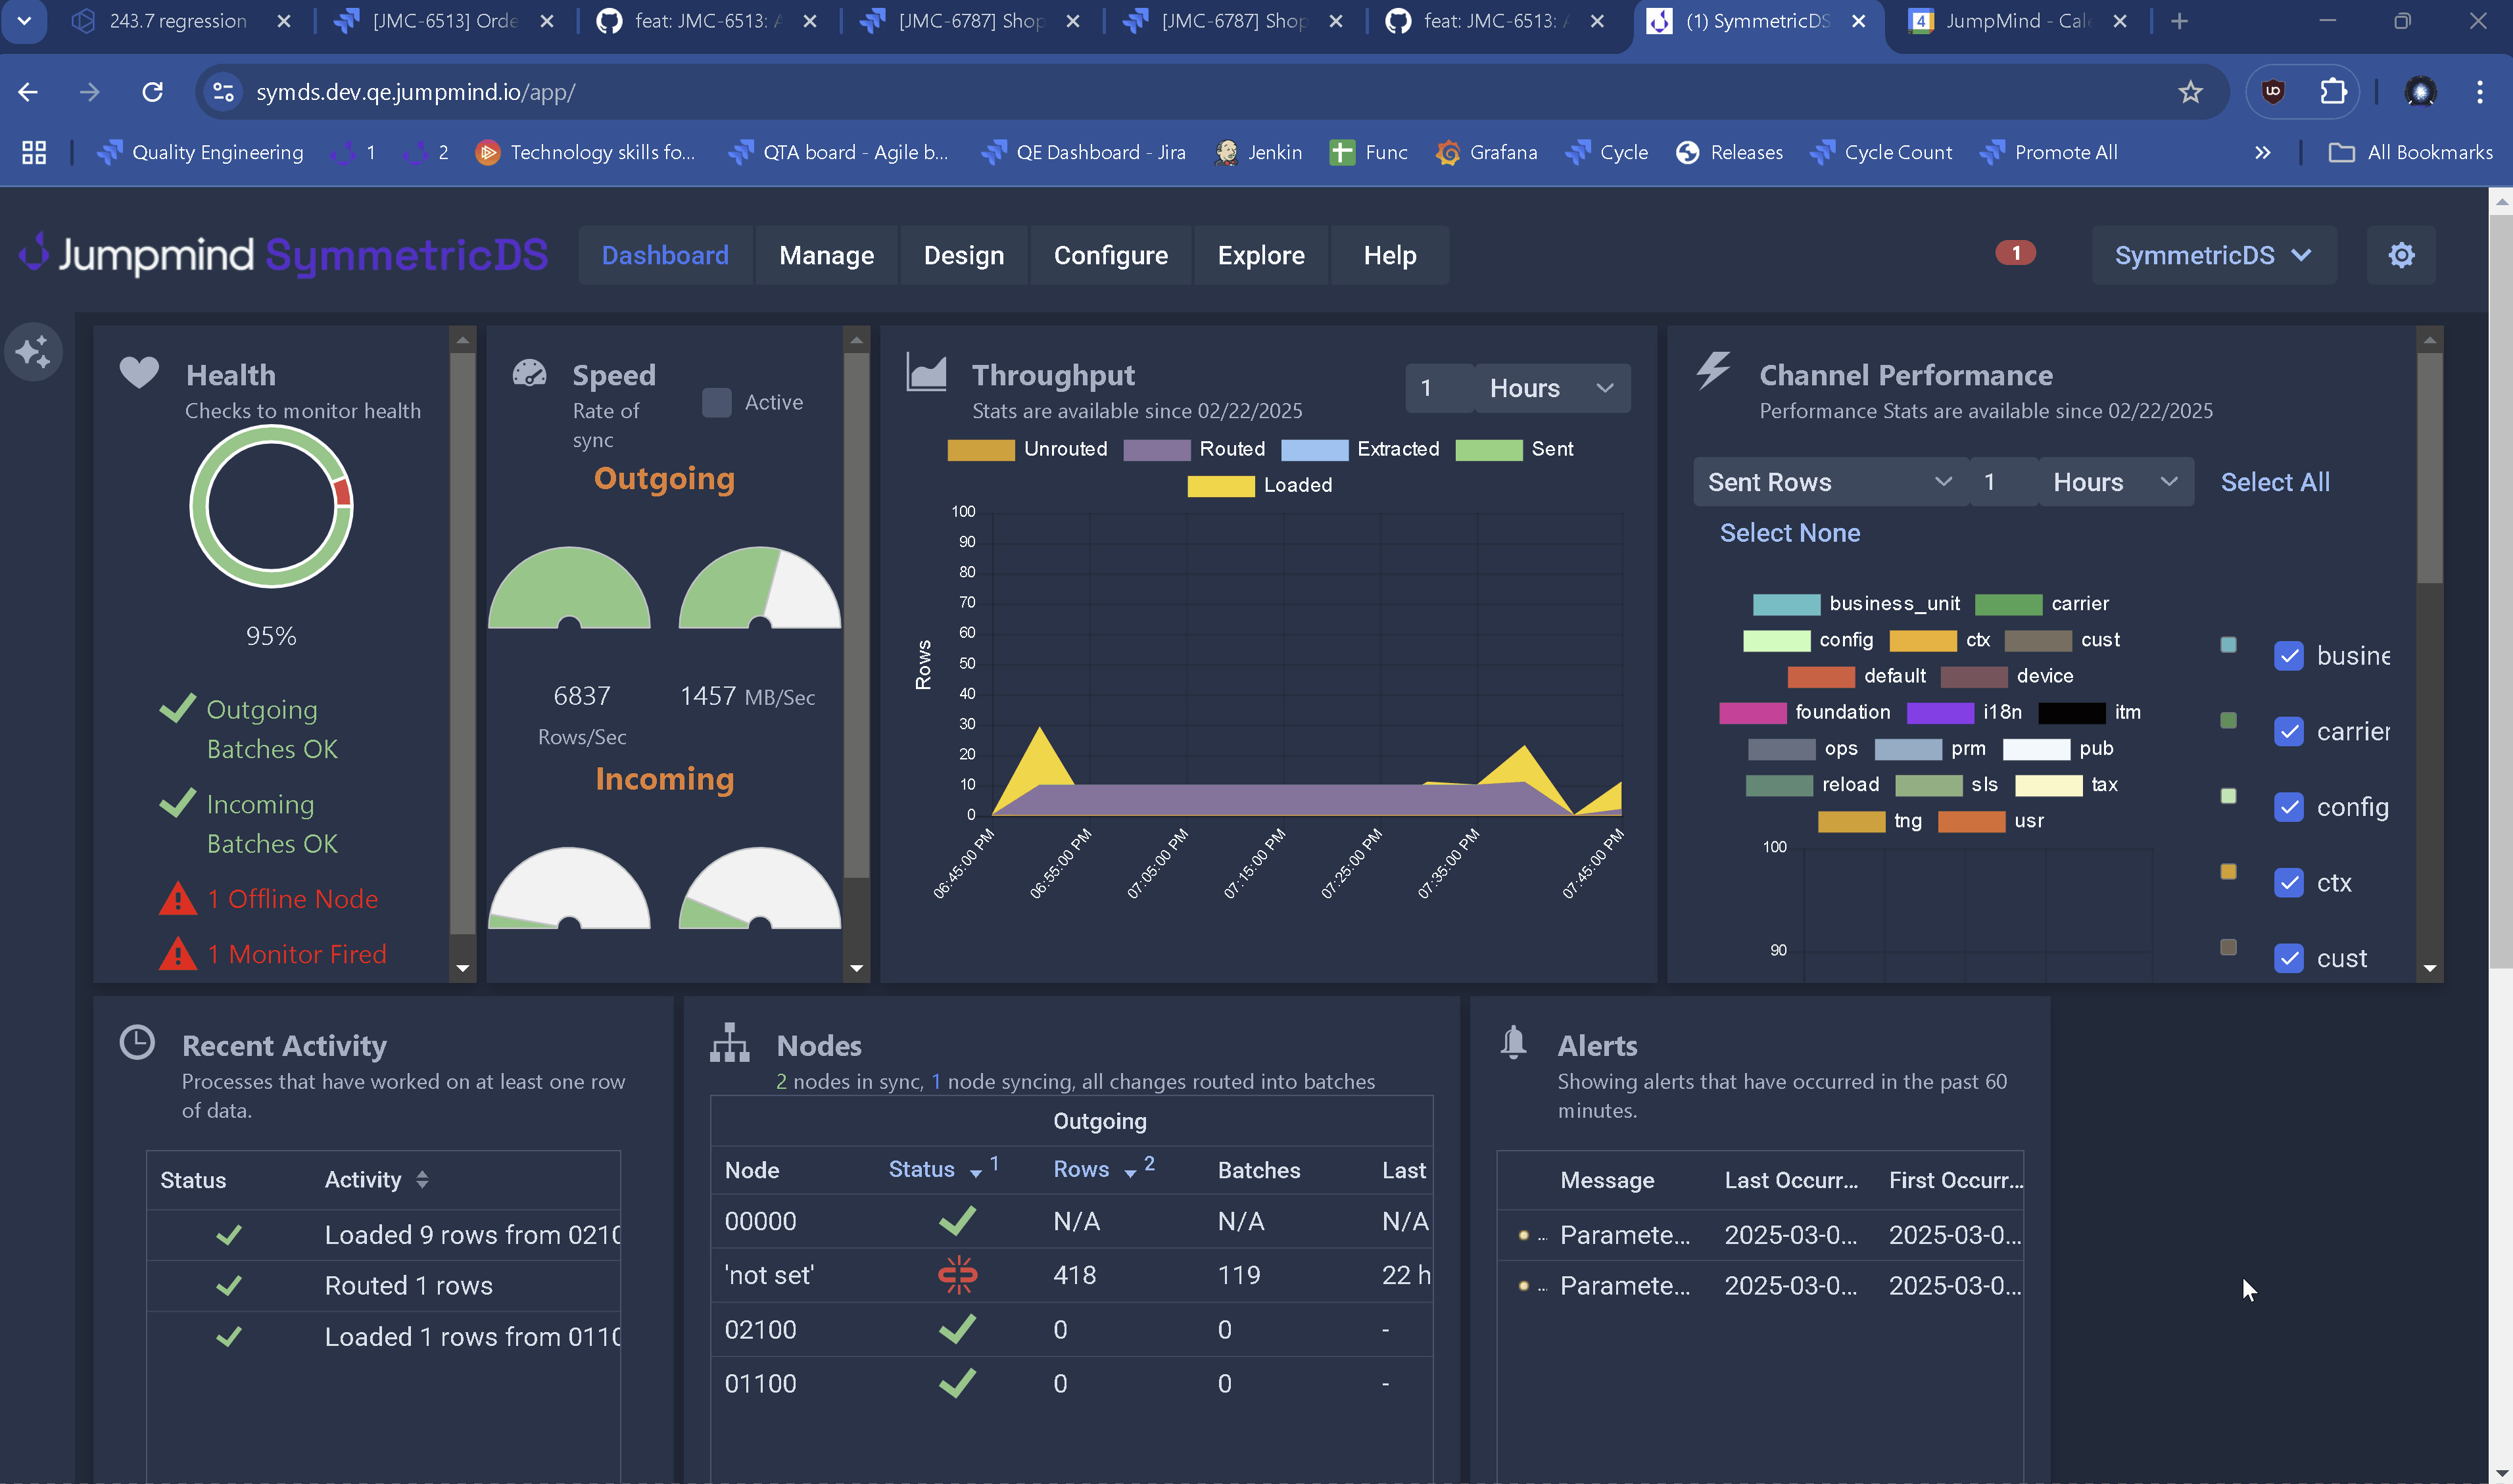
Task: Click the uBlock shield extension icon
Action: tap(2273, 92)
